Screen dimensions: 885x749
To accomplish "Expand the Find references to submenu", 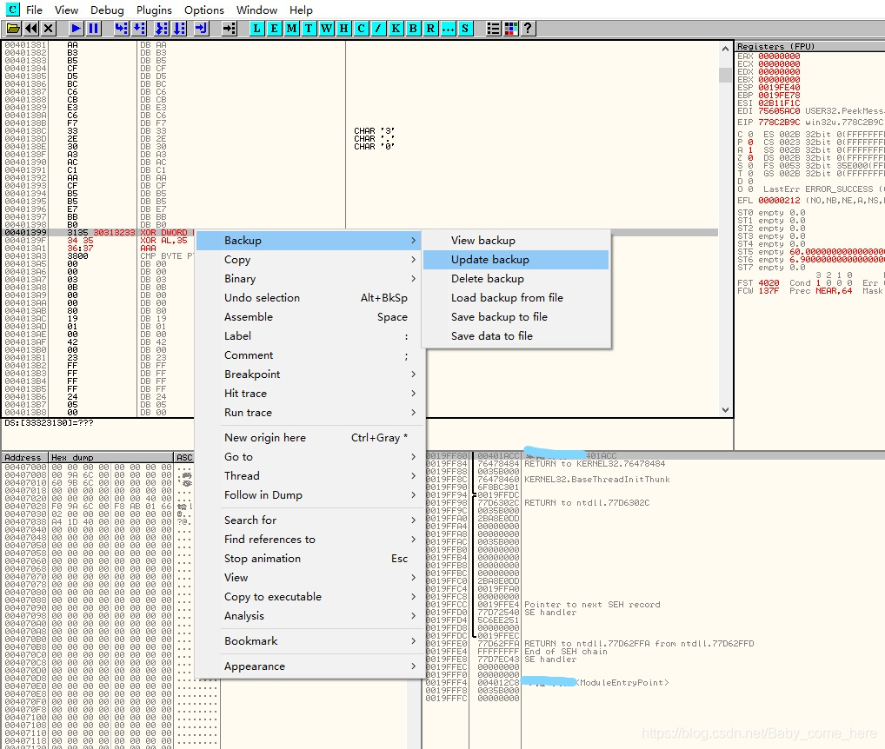I will [x=309, y=540].
